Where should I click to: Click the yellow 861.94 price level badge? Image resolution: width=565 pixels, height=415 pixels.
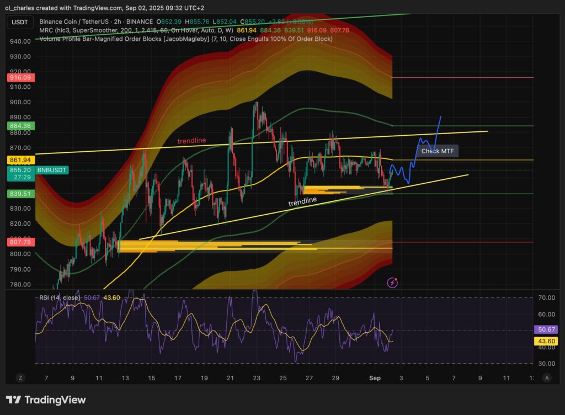pos(20,159)
